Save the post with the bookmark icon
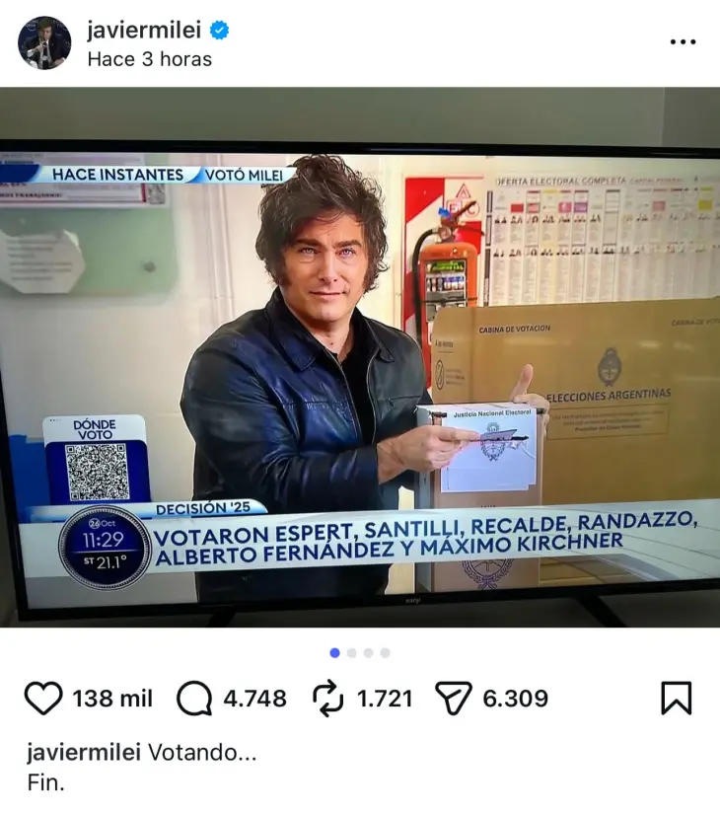Viewport: 720px width, 816px height. point(677,698)
